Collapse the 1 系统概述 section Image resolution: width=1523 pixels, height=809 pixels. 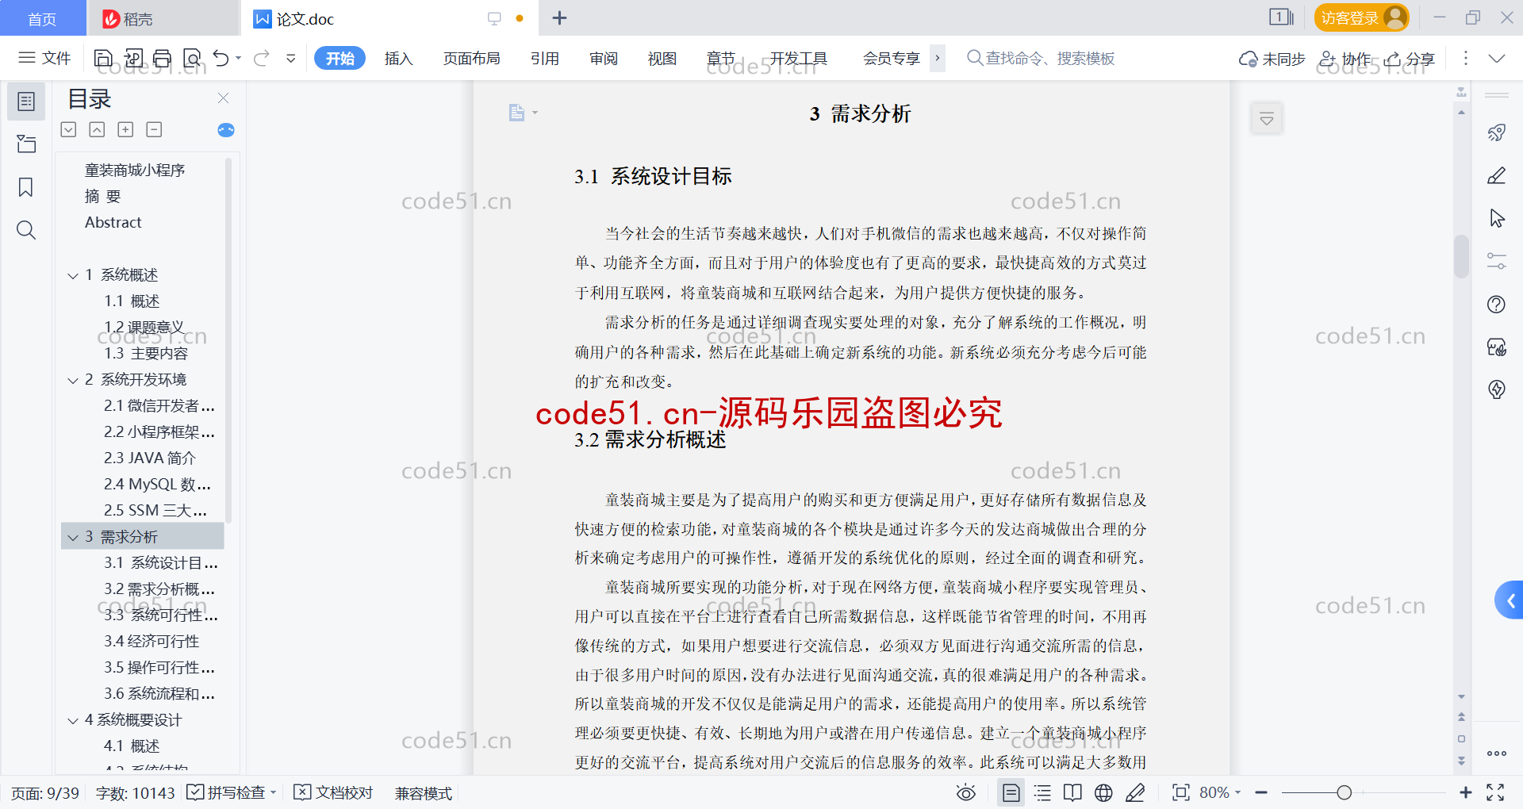(x=73, y=275)
